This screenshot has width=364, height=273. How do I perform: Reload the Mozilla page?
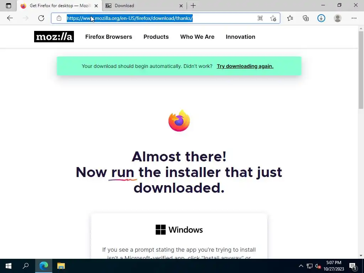(x=41, y=18)
